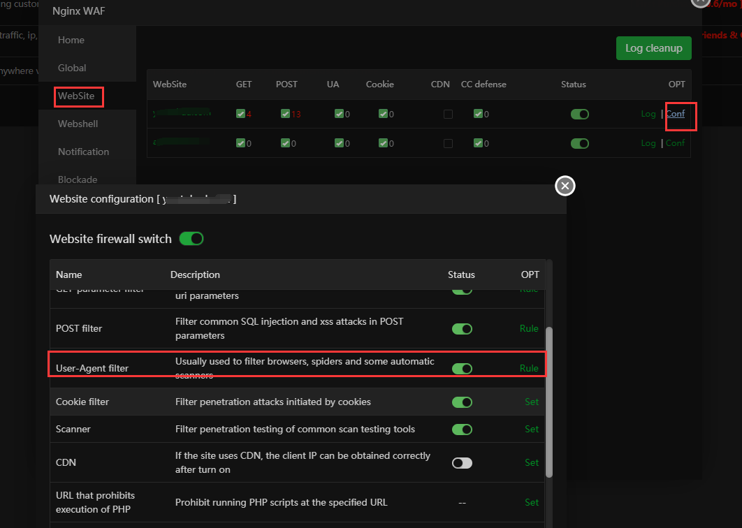This screenshot has width=742, height=528.
Task: Uncheck the first website's GET checkbox
Action: (x=240, y=114)
